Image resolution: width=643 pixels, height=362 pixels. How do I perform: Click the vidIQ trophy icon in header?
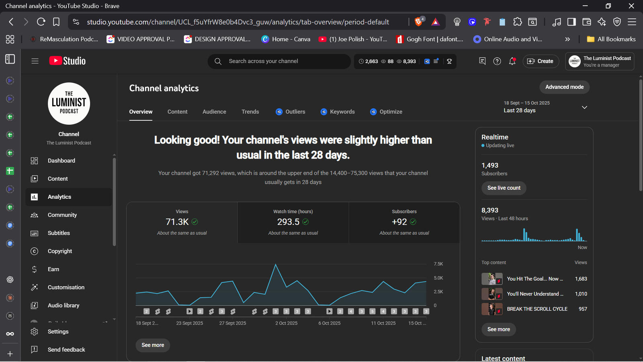(x=449, y=61)
